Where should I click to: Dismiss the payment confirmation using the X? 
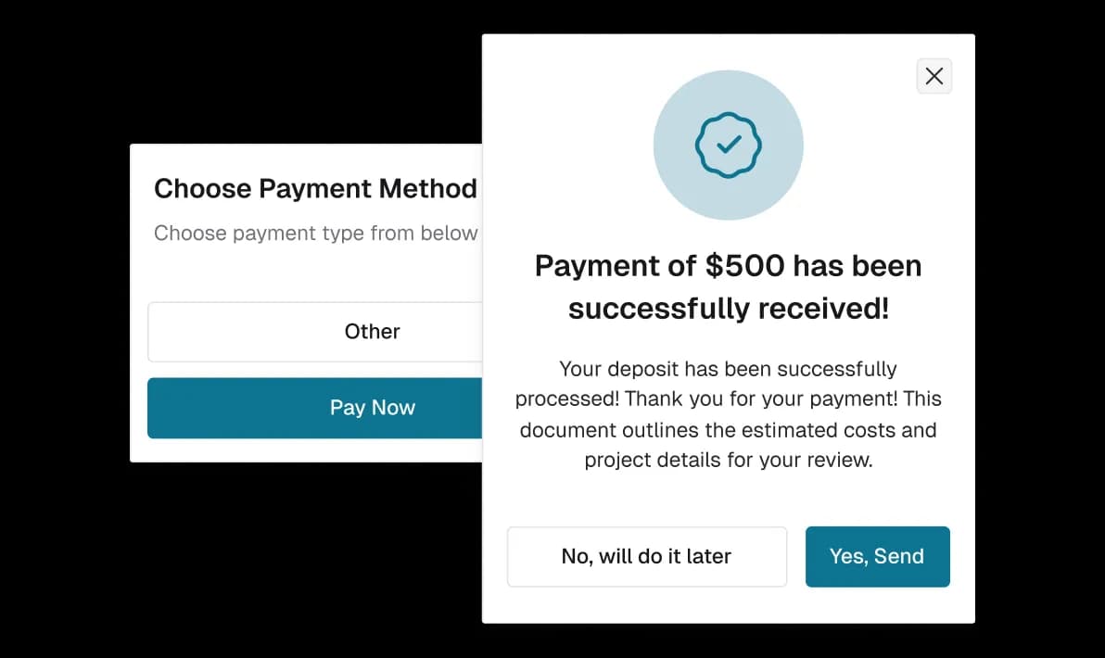click(934, 76)
